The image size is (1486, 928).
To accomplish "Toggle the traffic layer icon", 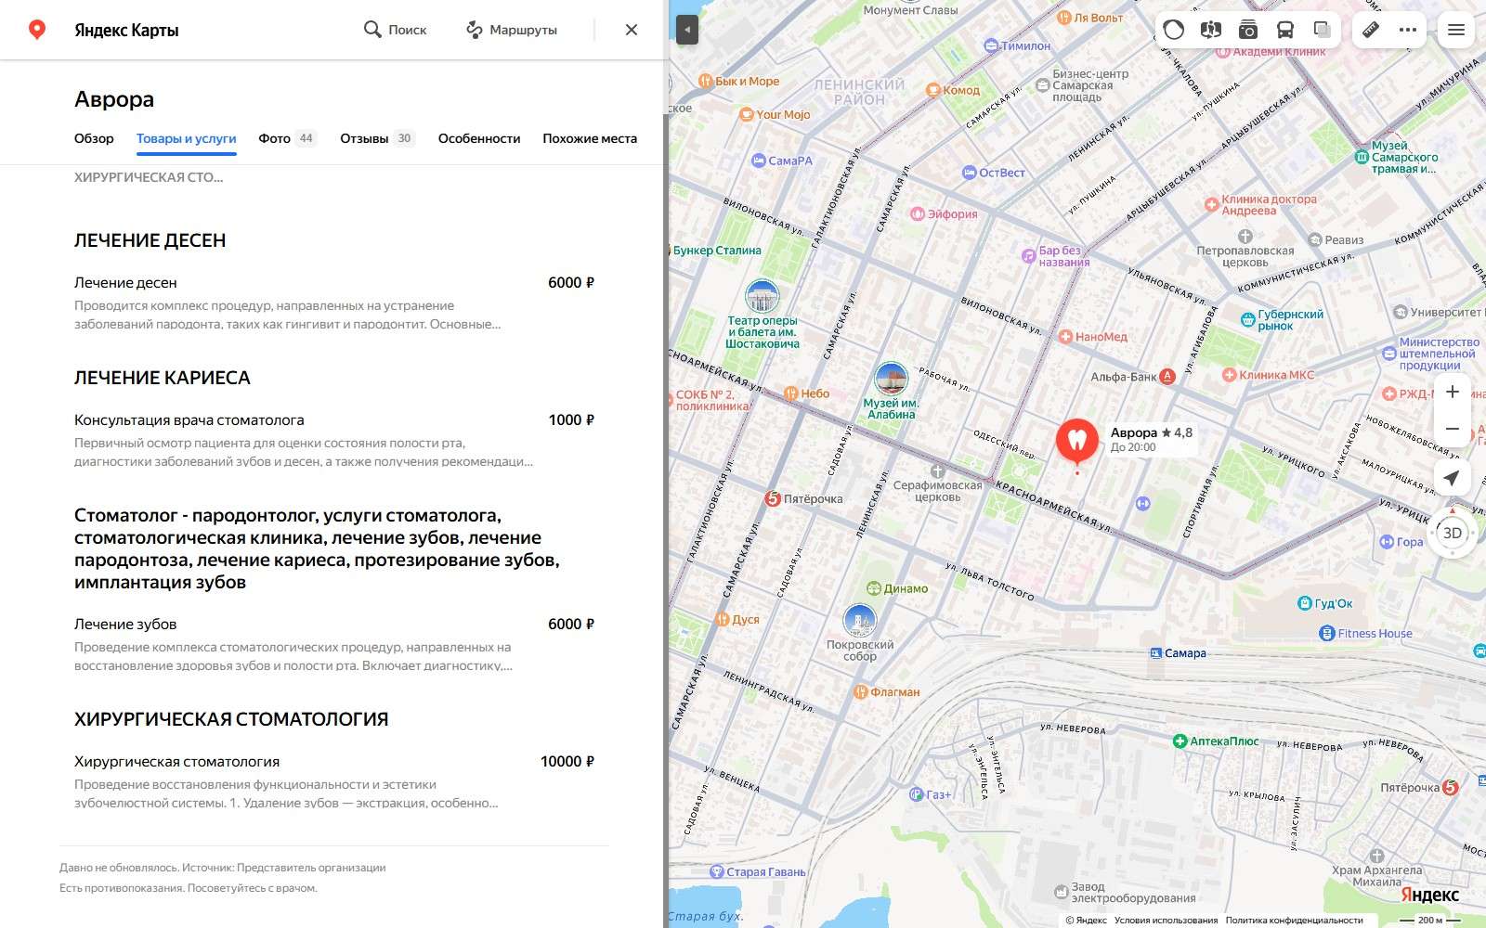I will (1174, 30).
